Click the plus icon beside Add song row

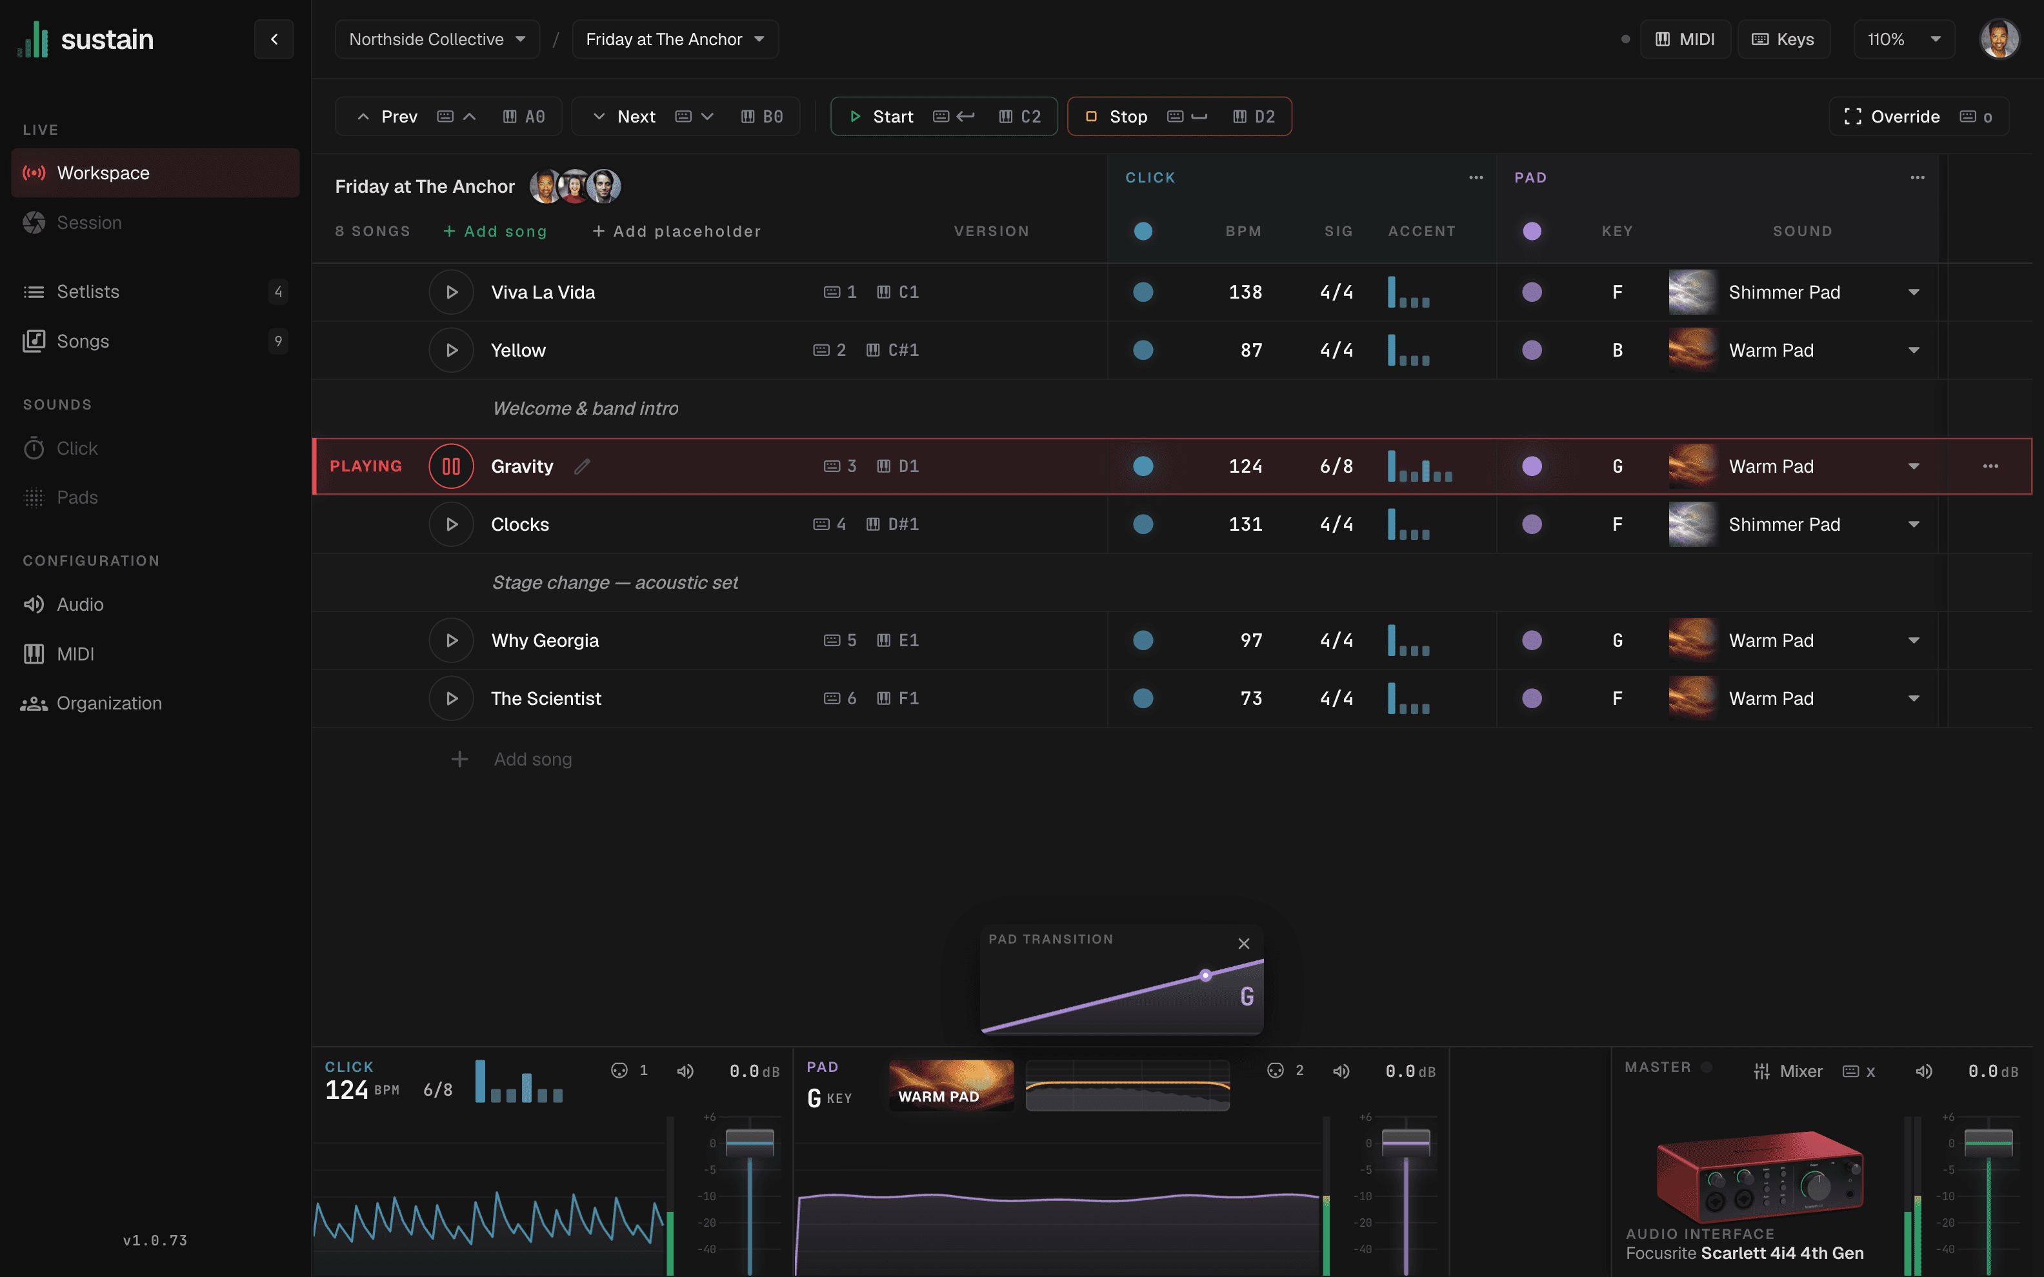(x=459, y=759)
